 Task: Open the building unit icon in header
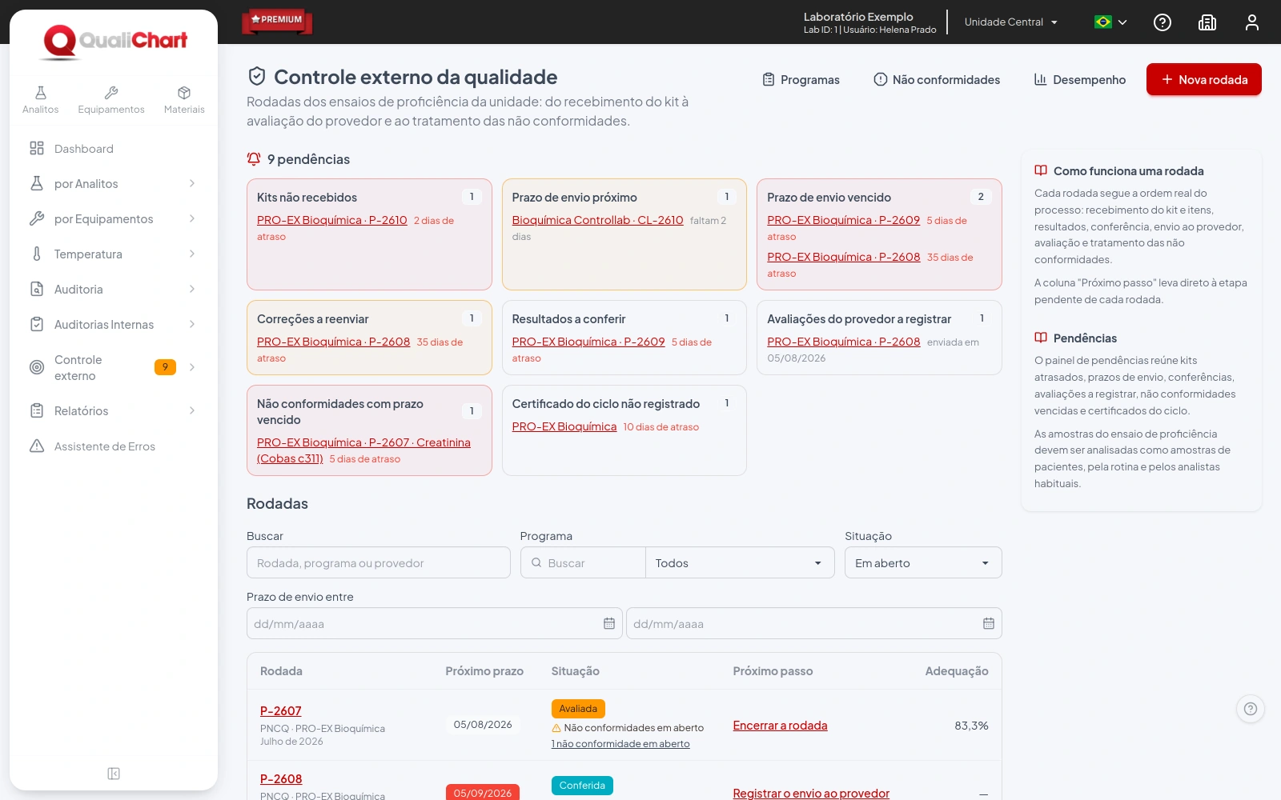1207,22
